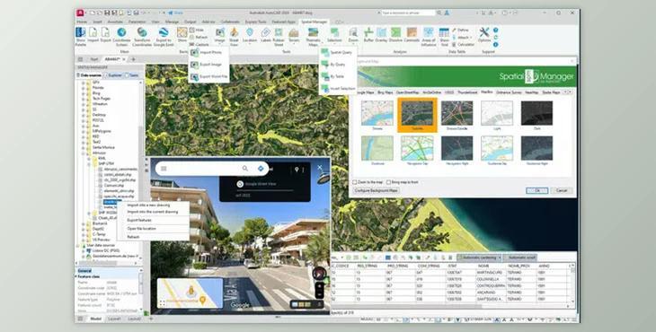Image resolution: width=656 pixels, height=332 pixels.
Task: Click the Street View compass
Action: coord(319,274)
